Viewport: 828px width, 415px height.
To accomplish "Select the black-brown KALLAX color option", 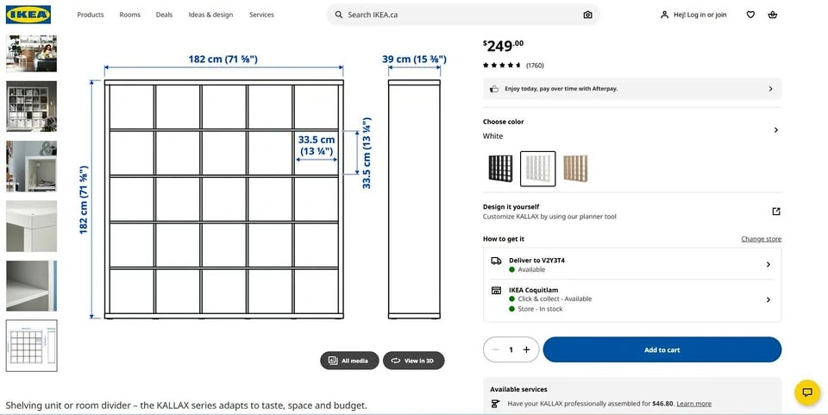I will [x=500, y=168].
